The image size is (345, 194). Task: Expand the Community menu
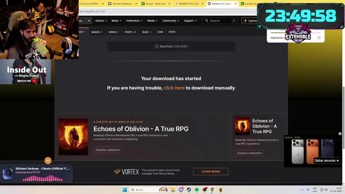point(171,21)
